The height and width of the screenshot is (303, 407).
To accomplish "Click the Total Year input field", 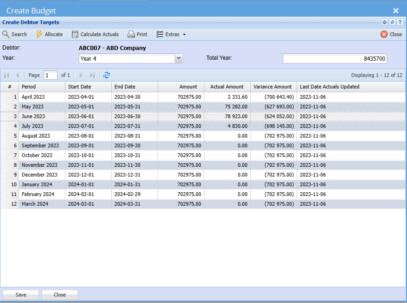I will pos(334,58).
